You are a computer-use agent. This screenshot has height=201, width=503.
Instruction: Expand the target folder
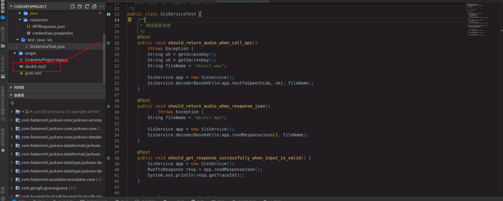pyautogui.click(x=15, y=53)
